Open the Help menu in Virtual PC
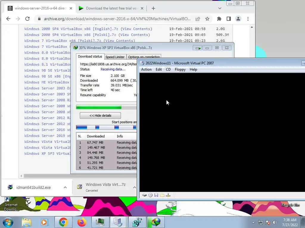The width and height of the screenshot is (305, 228). click(x=193, y=69)
